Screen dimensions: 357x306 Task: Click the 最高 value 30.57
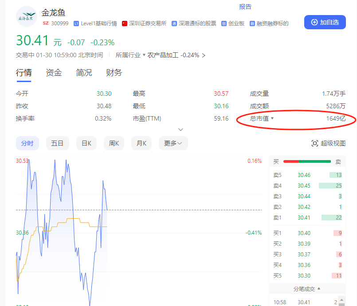point(221,94)
